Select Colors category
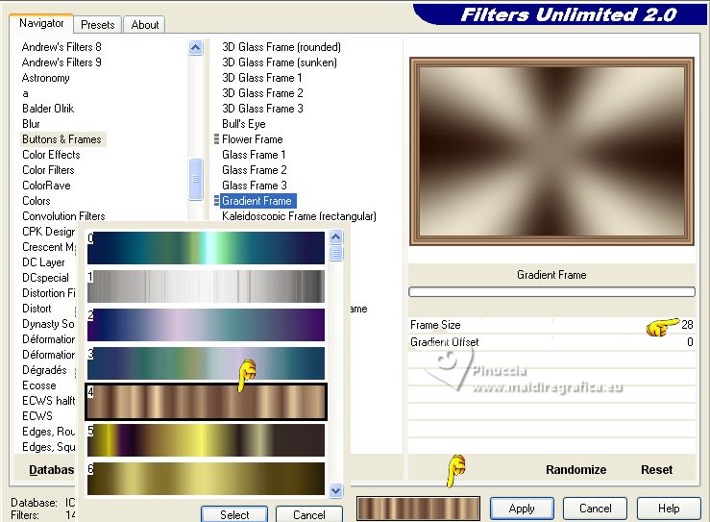710x522 pixels. click(x=37, y=201)
